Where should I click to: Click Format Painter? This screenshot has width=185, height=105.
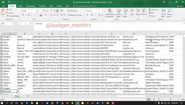[13, 16]
